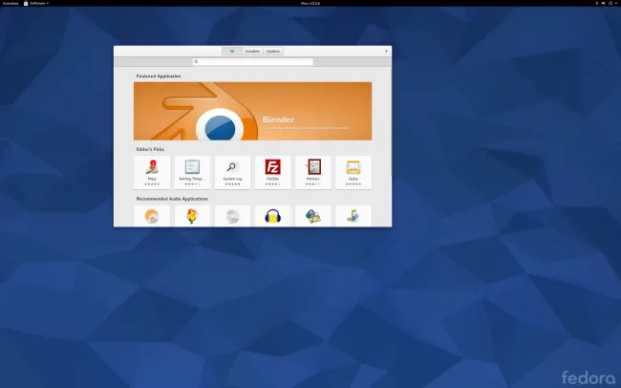Click the 'Editor's Picks' heading
621x388 pixels.
click(x=150, y=149)
